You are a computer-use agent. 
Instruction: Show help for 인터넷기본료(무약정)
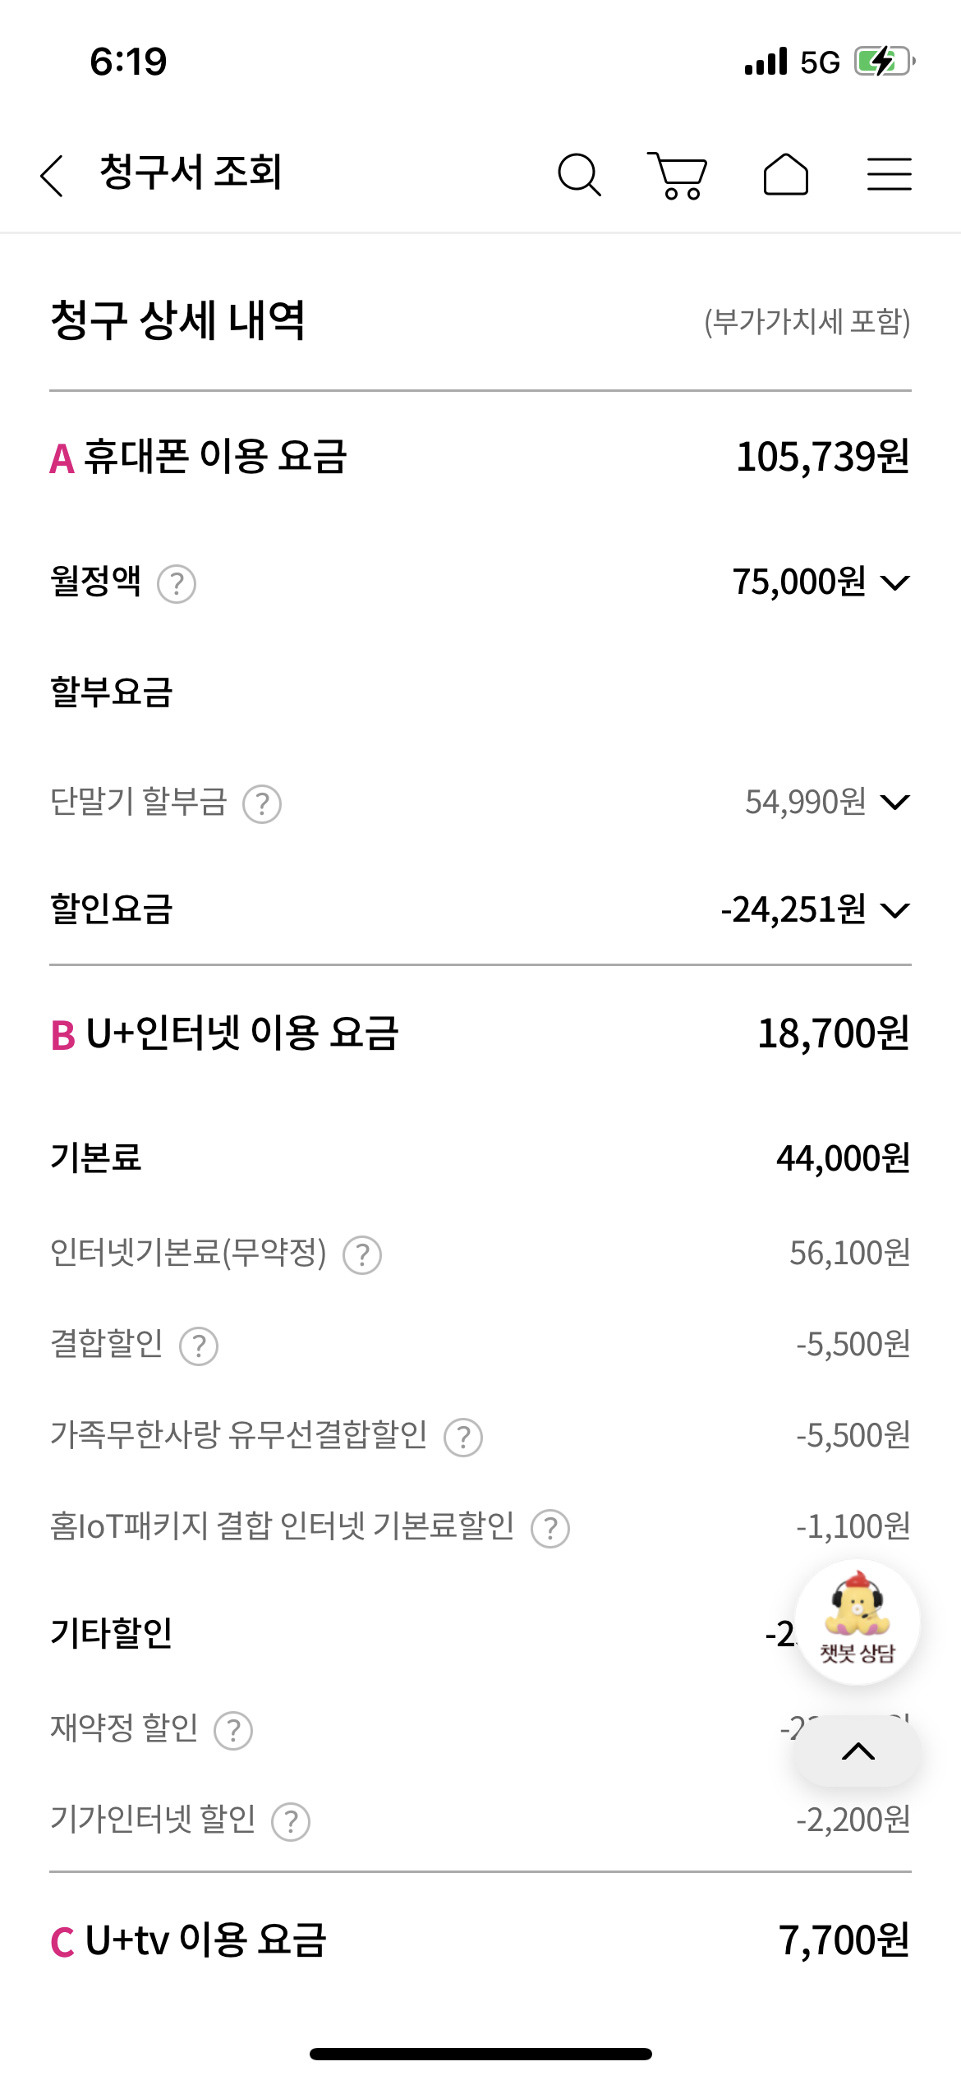(x=362, y=1255)
